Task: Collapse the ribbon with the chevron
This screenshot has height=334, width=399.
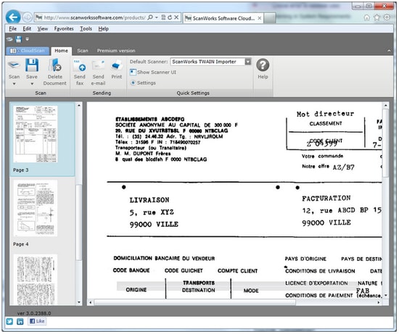Action: 389,51
